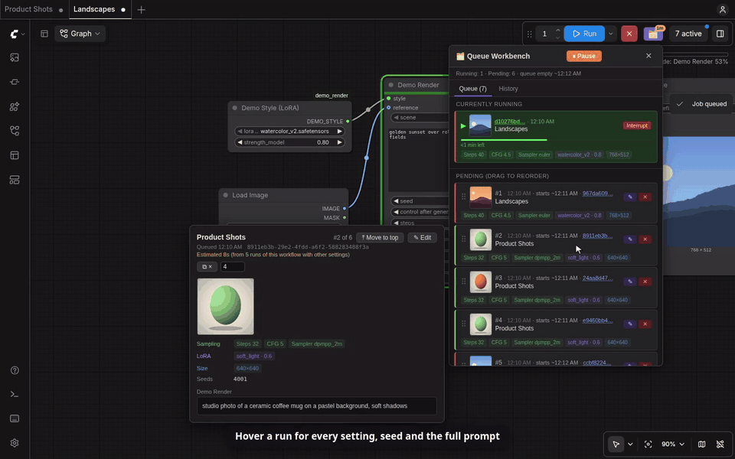Click next arrow on lora watercolor_v2.safetensors
The image size is (735, 459).
(x=340, y=131)
